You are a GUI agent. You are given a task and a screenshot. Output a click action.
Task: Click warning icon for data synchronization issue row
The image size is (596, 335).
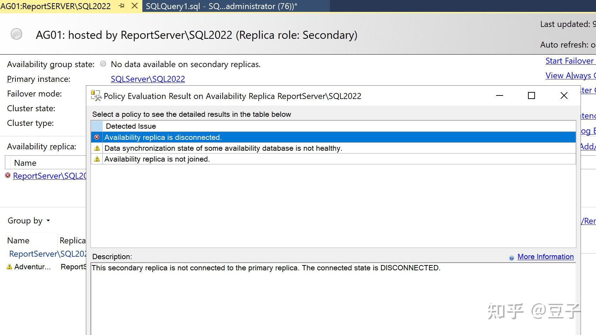97,148
